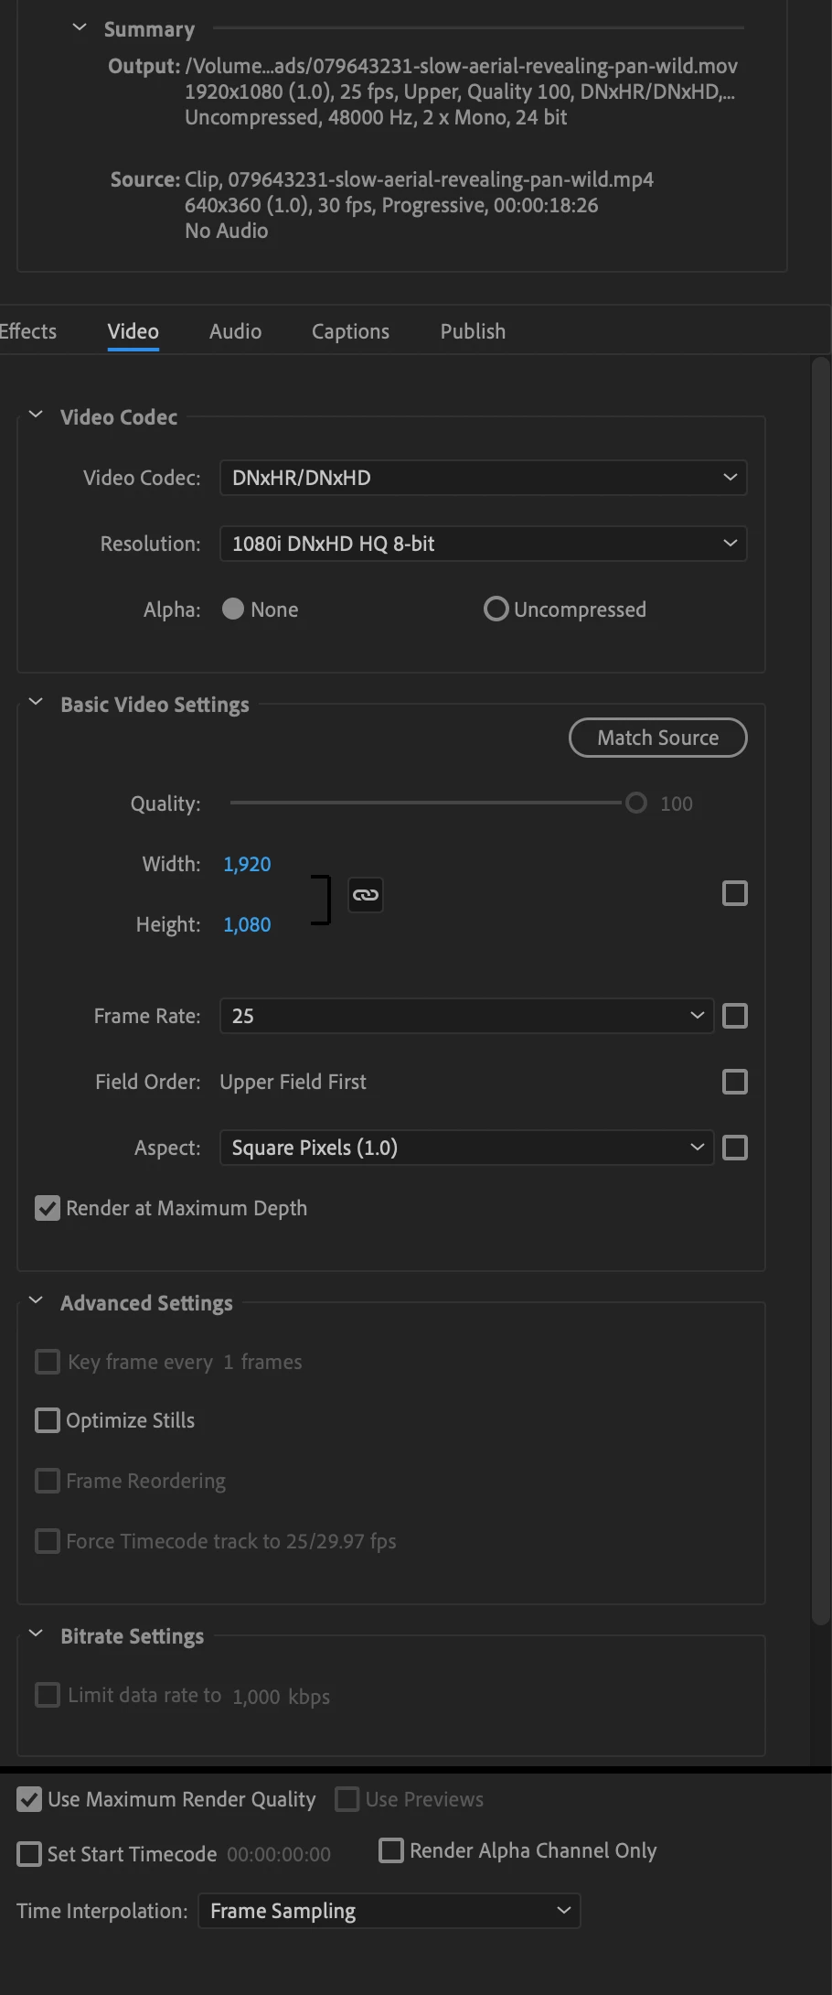Click the Quality slider handle
The image size is (832, 1995).
(x=636, y=803)
